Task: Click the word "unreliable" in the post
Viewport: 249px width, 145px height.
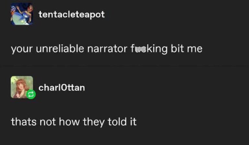Action: [x=57, y=49]
